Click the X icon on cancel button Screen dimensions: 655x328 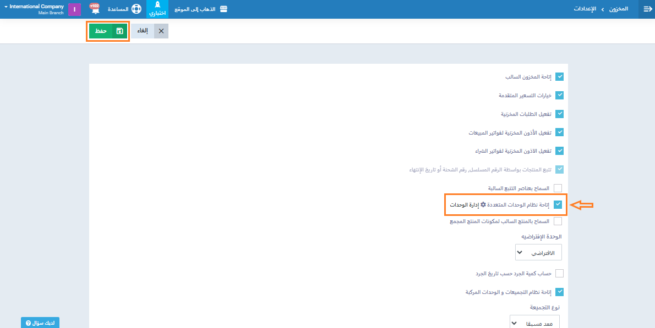[x=161, y=31]
